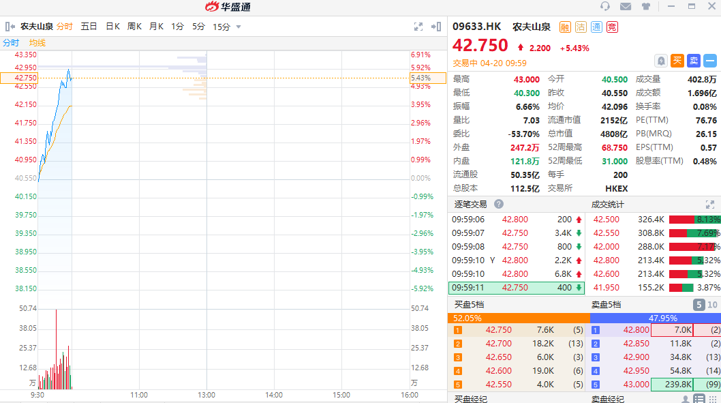The image size is (721, 403).
Task: Click the 买盘经纪 header
Action: 470,400
